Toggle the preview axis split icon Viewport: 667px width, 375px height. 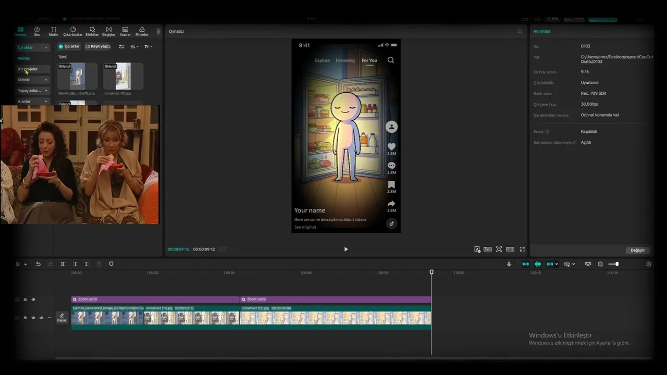click(x=567, y=264)
